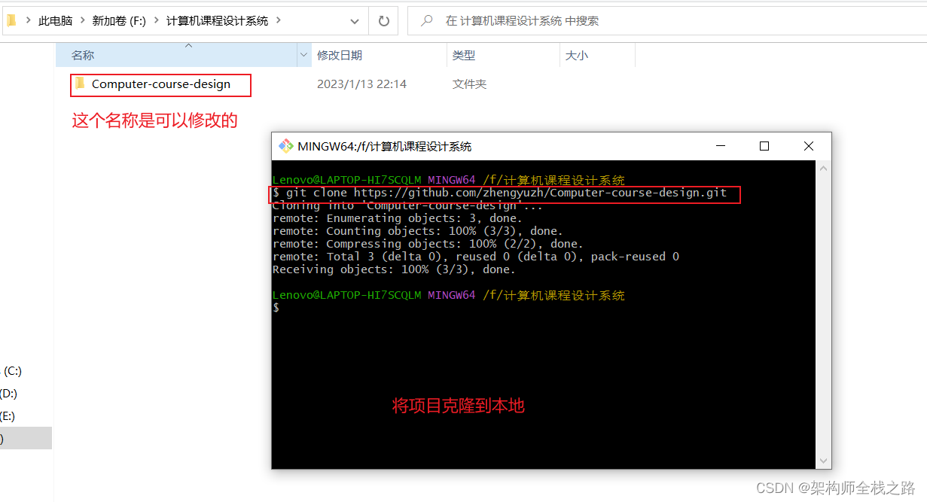Viewport: 927px width, 502px height.
Task: Click the git clone command line
Action: click(x=500, y=193)
